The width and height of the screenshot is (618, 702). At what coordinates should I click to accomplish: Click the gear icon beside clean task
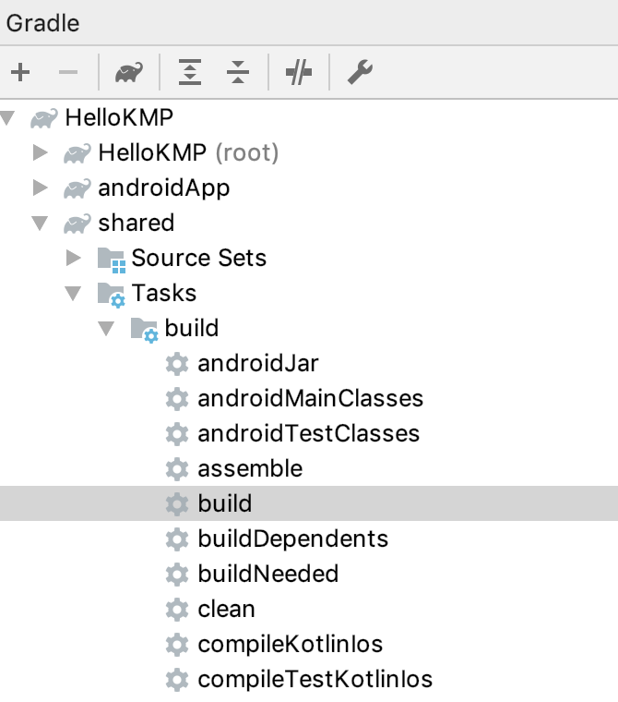176,610
